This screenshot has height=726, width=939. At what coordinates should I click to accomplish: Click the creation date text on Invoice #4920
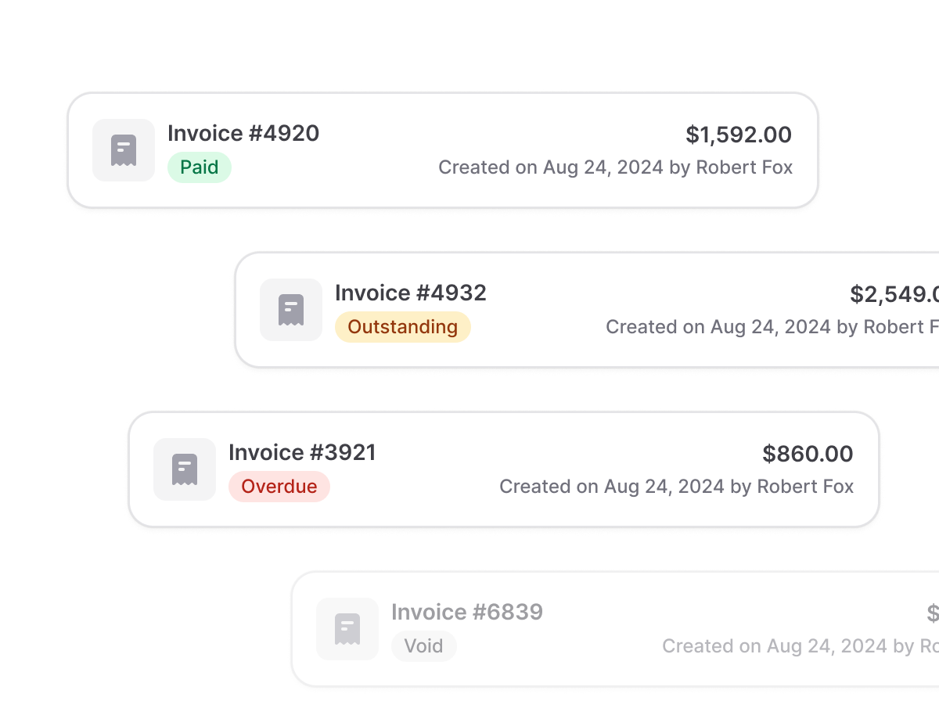point(615,167)
